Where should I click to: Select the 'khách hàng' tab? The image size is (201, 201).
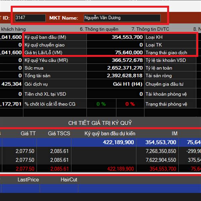13,29
